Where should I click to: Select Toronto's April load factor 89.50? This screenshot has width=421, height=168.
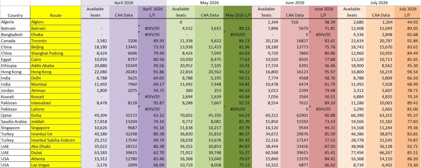(152, 41)
